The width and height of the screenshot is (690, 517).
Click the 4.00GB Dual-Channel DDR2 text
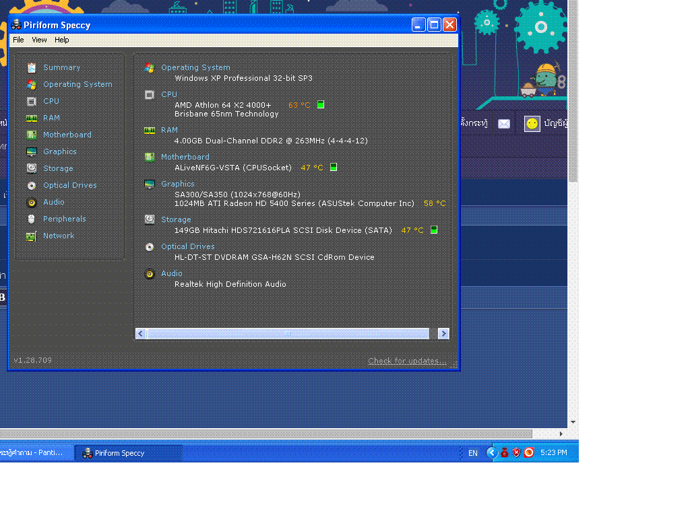tap(271, 141)
